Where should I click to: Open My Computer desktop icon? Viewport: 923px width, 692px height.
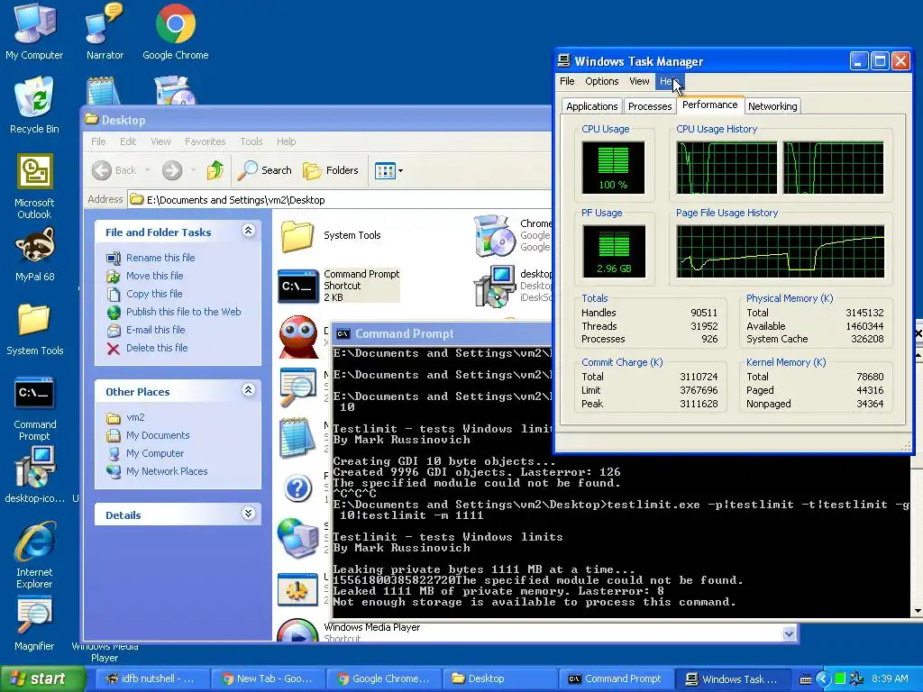coord(34,31)
